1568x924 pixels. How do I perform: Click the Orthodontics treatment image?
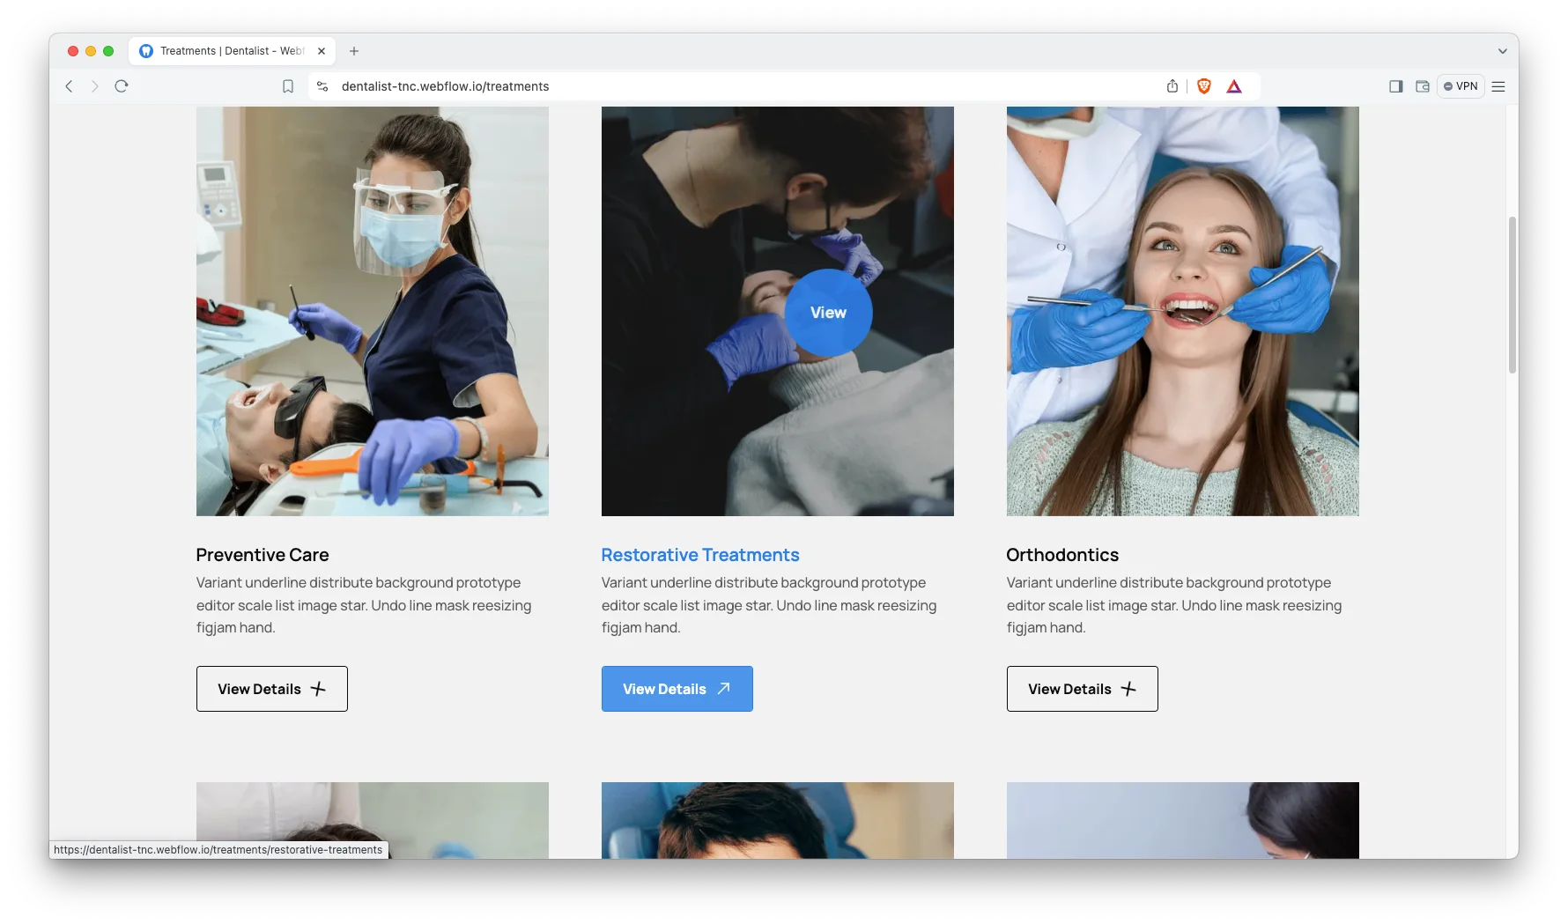pos(1182,311)
